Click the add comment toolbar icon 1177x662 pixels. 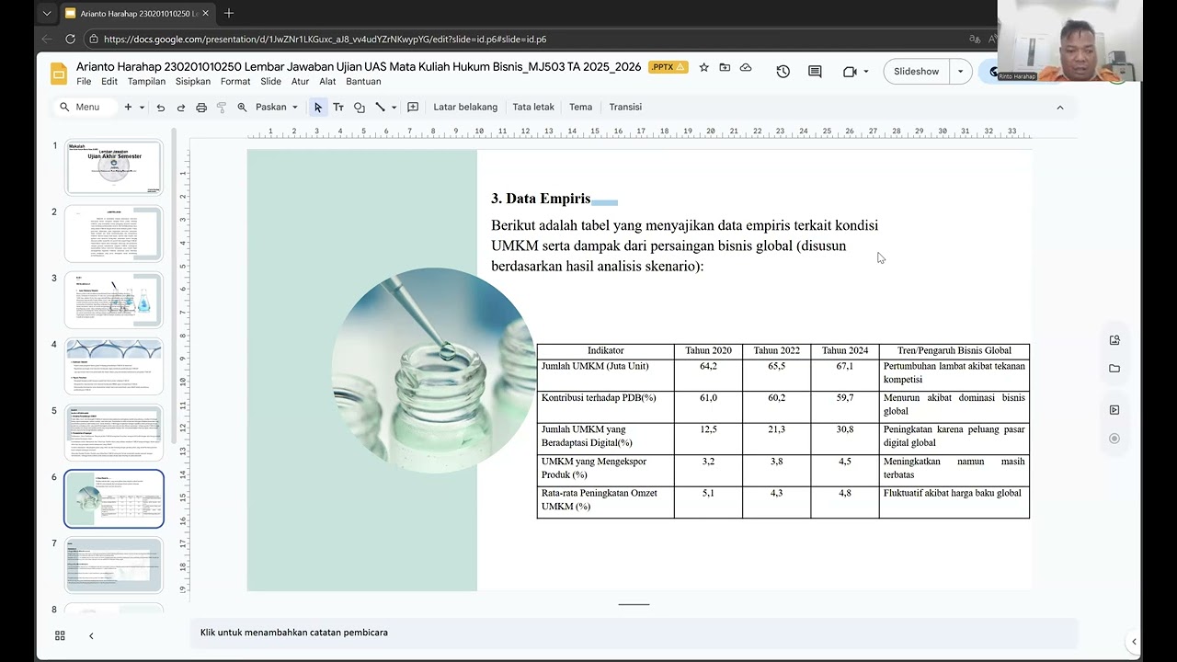click(413, 108)
